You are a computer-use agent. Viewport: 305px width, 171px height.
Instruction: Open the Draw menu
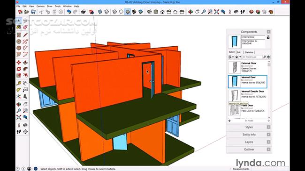(50, 7)
